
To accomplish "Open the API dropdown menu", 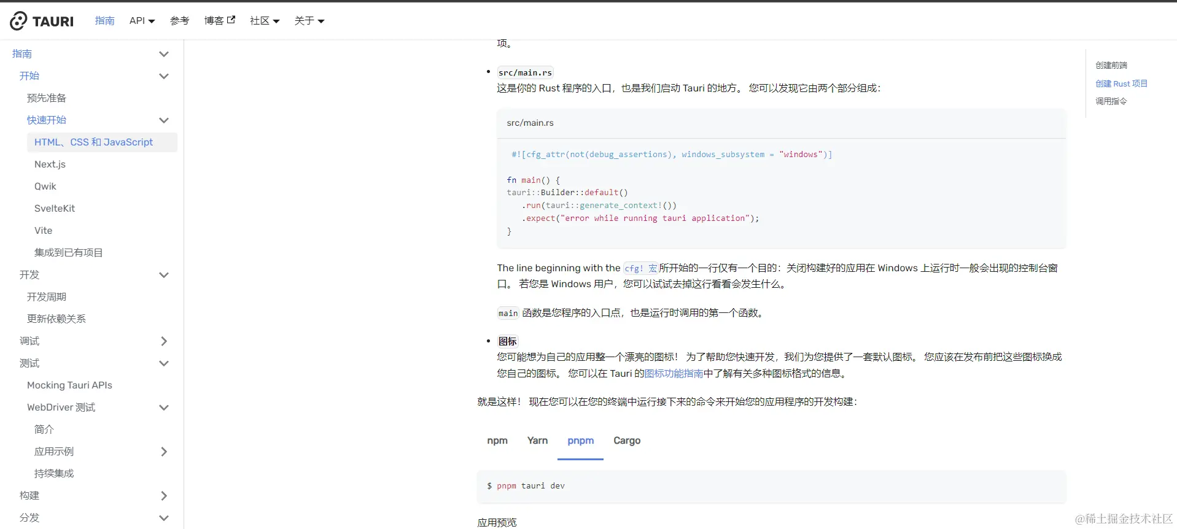I will point(142,21).
